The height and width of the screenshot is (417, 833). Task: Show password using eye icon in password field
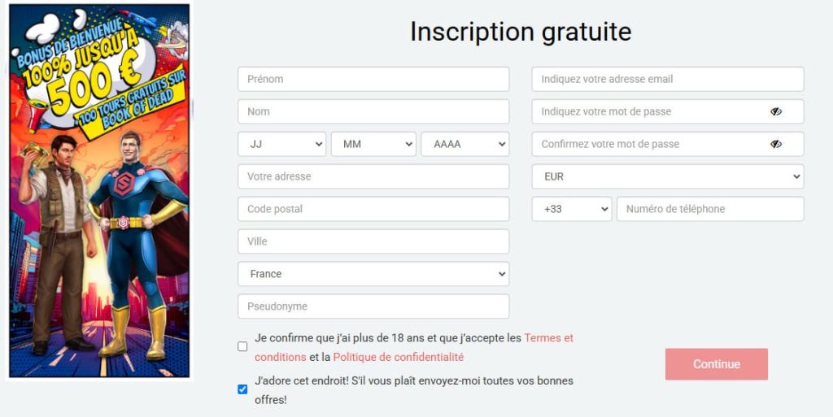[x=776, y=111]
